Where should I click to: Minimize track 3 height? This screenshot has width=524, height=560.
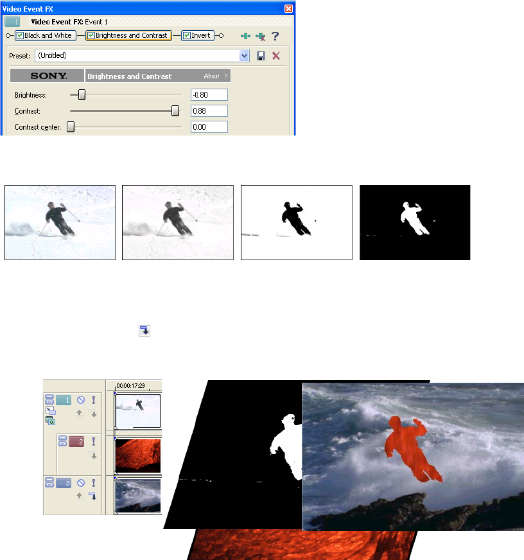pyautogui.click(x=49, y=480)
